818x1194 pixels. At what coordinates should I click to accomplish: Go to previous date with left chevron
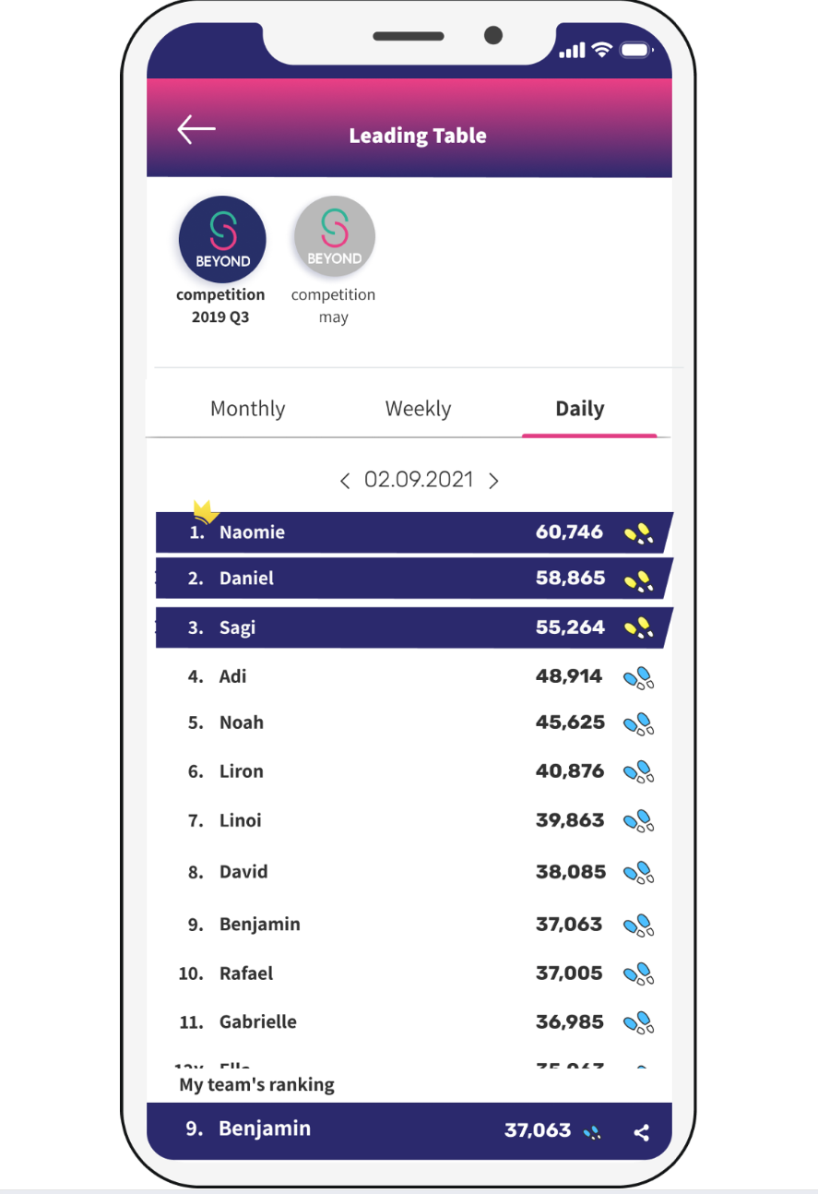[x=345, y=481]
